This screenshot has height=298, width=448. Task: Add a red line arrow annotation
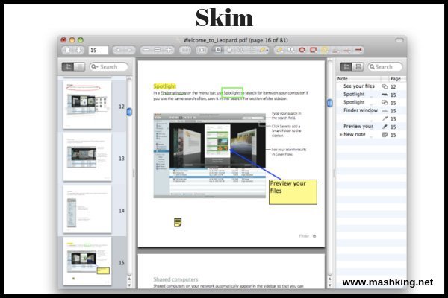358,50
